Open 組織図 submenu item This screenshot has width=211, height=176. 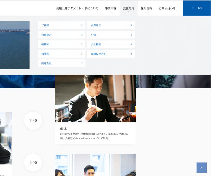(x=62, y=44)
